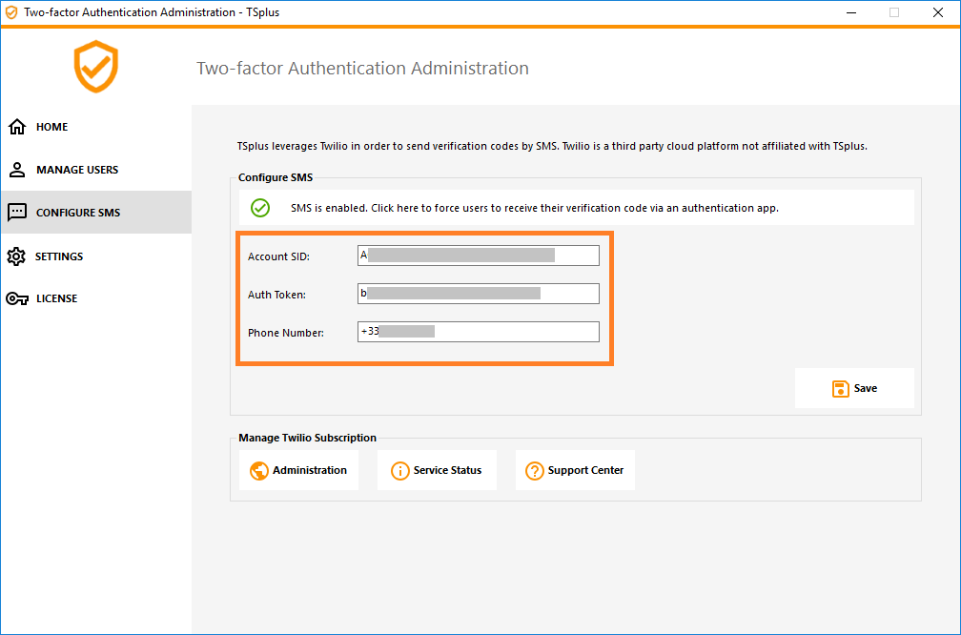Select the Home icon in sidebar
Screen dimensions: 961x635
(x=18, y=126)
